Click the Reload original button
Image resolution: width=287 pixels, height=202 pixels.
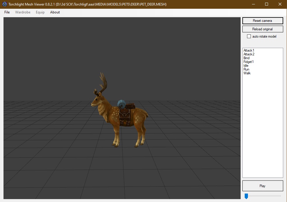click(263, 29)
